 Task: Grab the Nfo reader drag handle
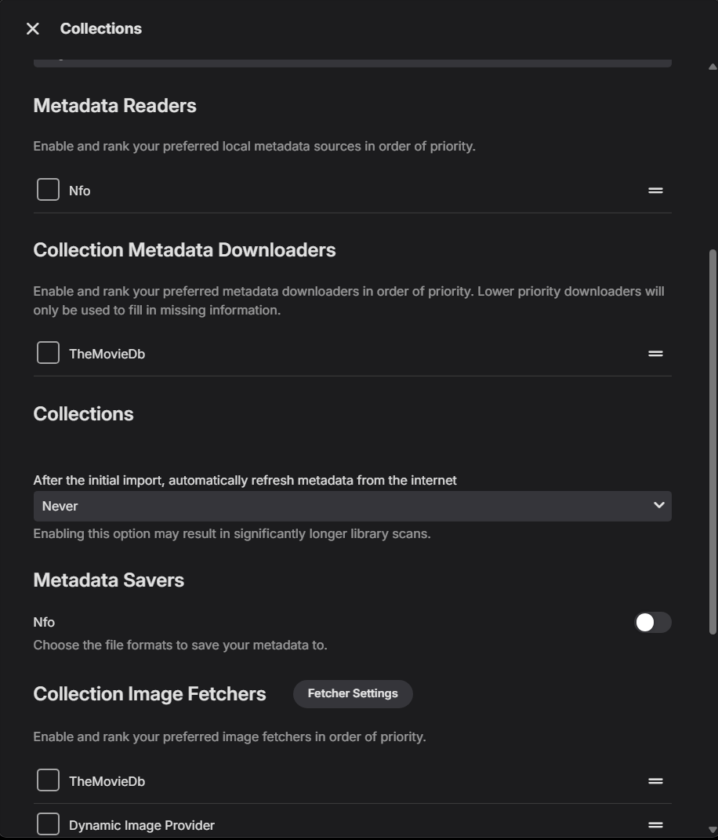tap(655, 191)
